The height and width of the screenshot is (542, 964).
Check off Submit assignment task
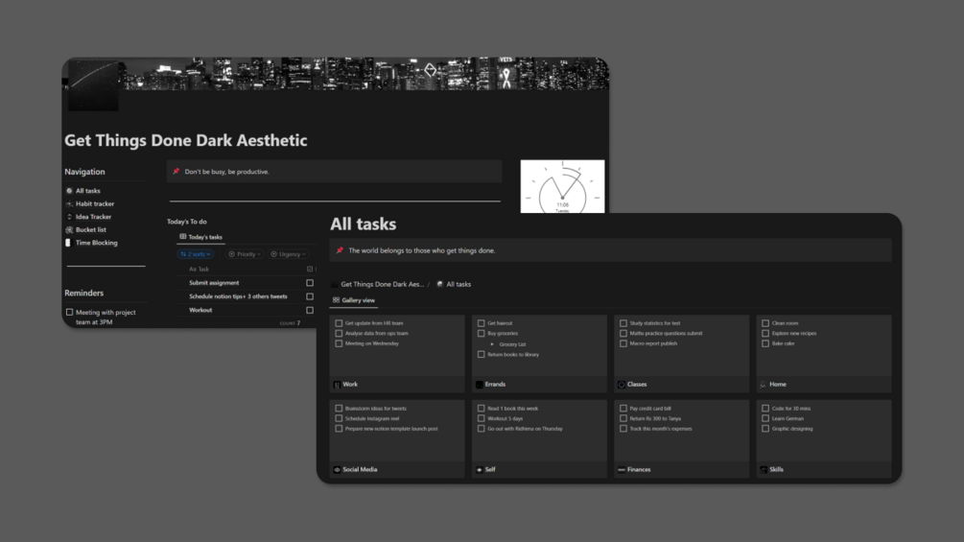pos(309,283)
